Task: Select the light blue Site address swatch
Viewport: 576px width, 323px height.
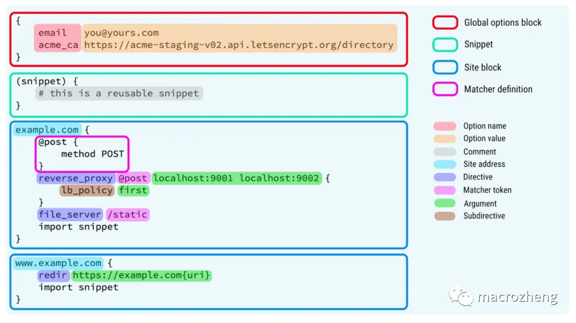Action: (445, 164)
